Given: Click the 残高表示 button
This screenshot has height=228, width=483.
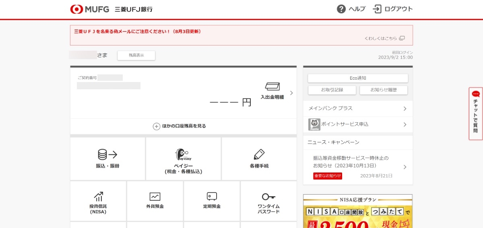Looking at the screenshot, I should [x=136, y=55].
